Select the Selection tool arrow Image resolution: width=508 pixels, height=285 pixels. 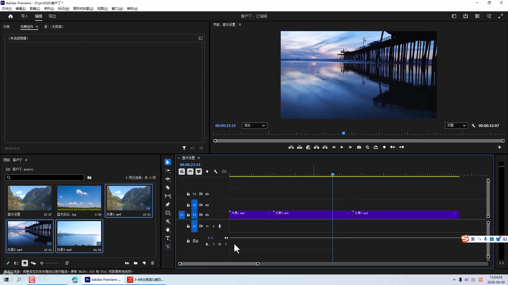(168, 162)
